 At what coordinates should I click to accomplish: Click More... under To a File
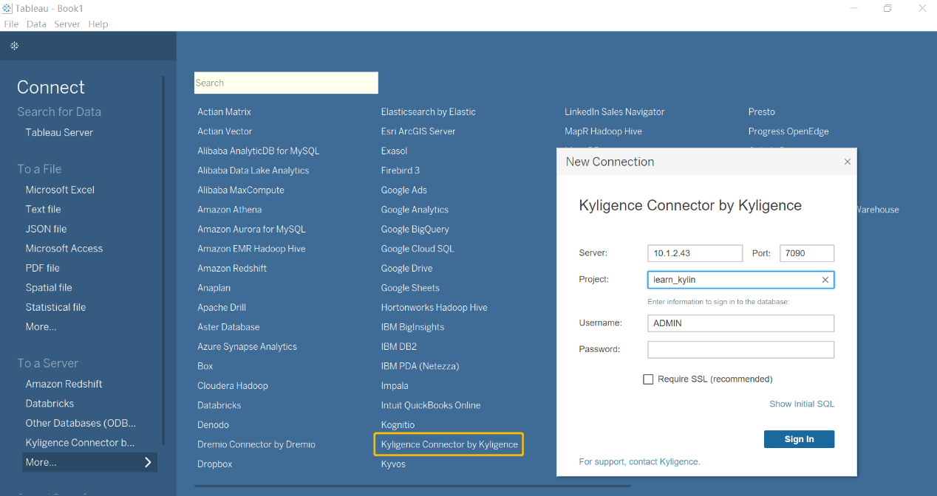(x=41, y=327)
